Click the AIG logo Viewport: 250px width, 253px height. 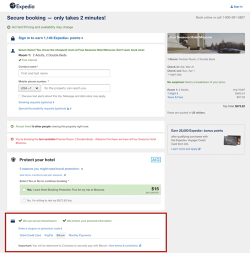156,159
